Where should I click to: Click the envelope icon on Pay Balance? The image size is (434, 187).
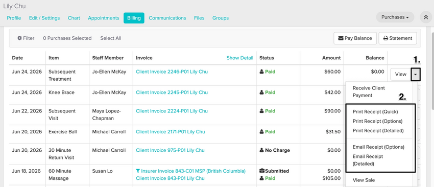[x=341, y=38]
